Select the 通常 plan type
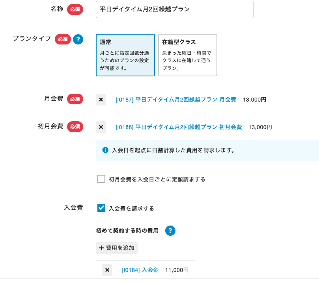Viewport: 319px width, 283px height. [125, 55]
